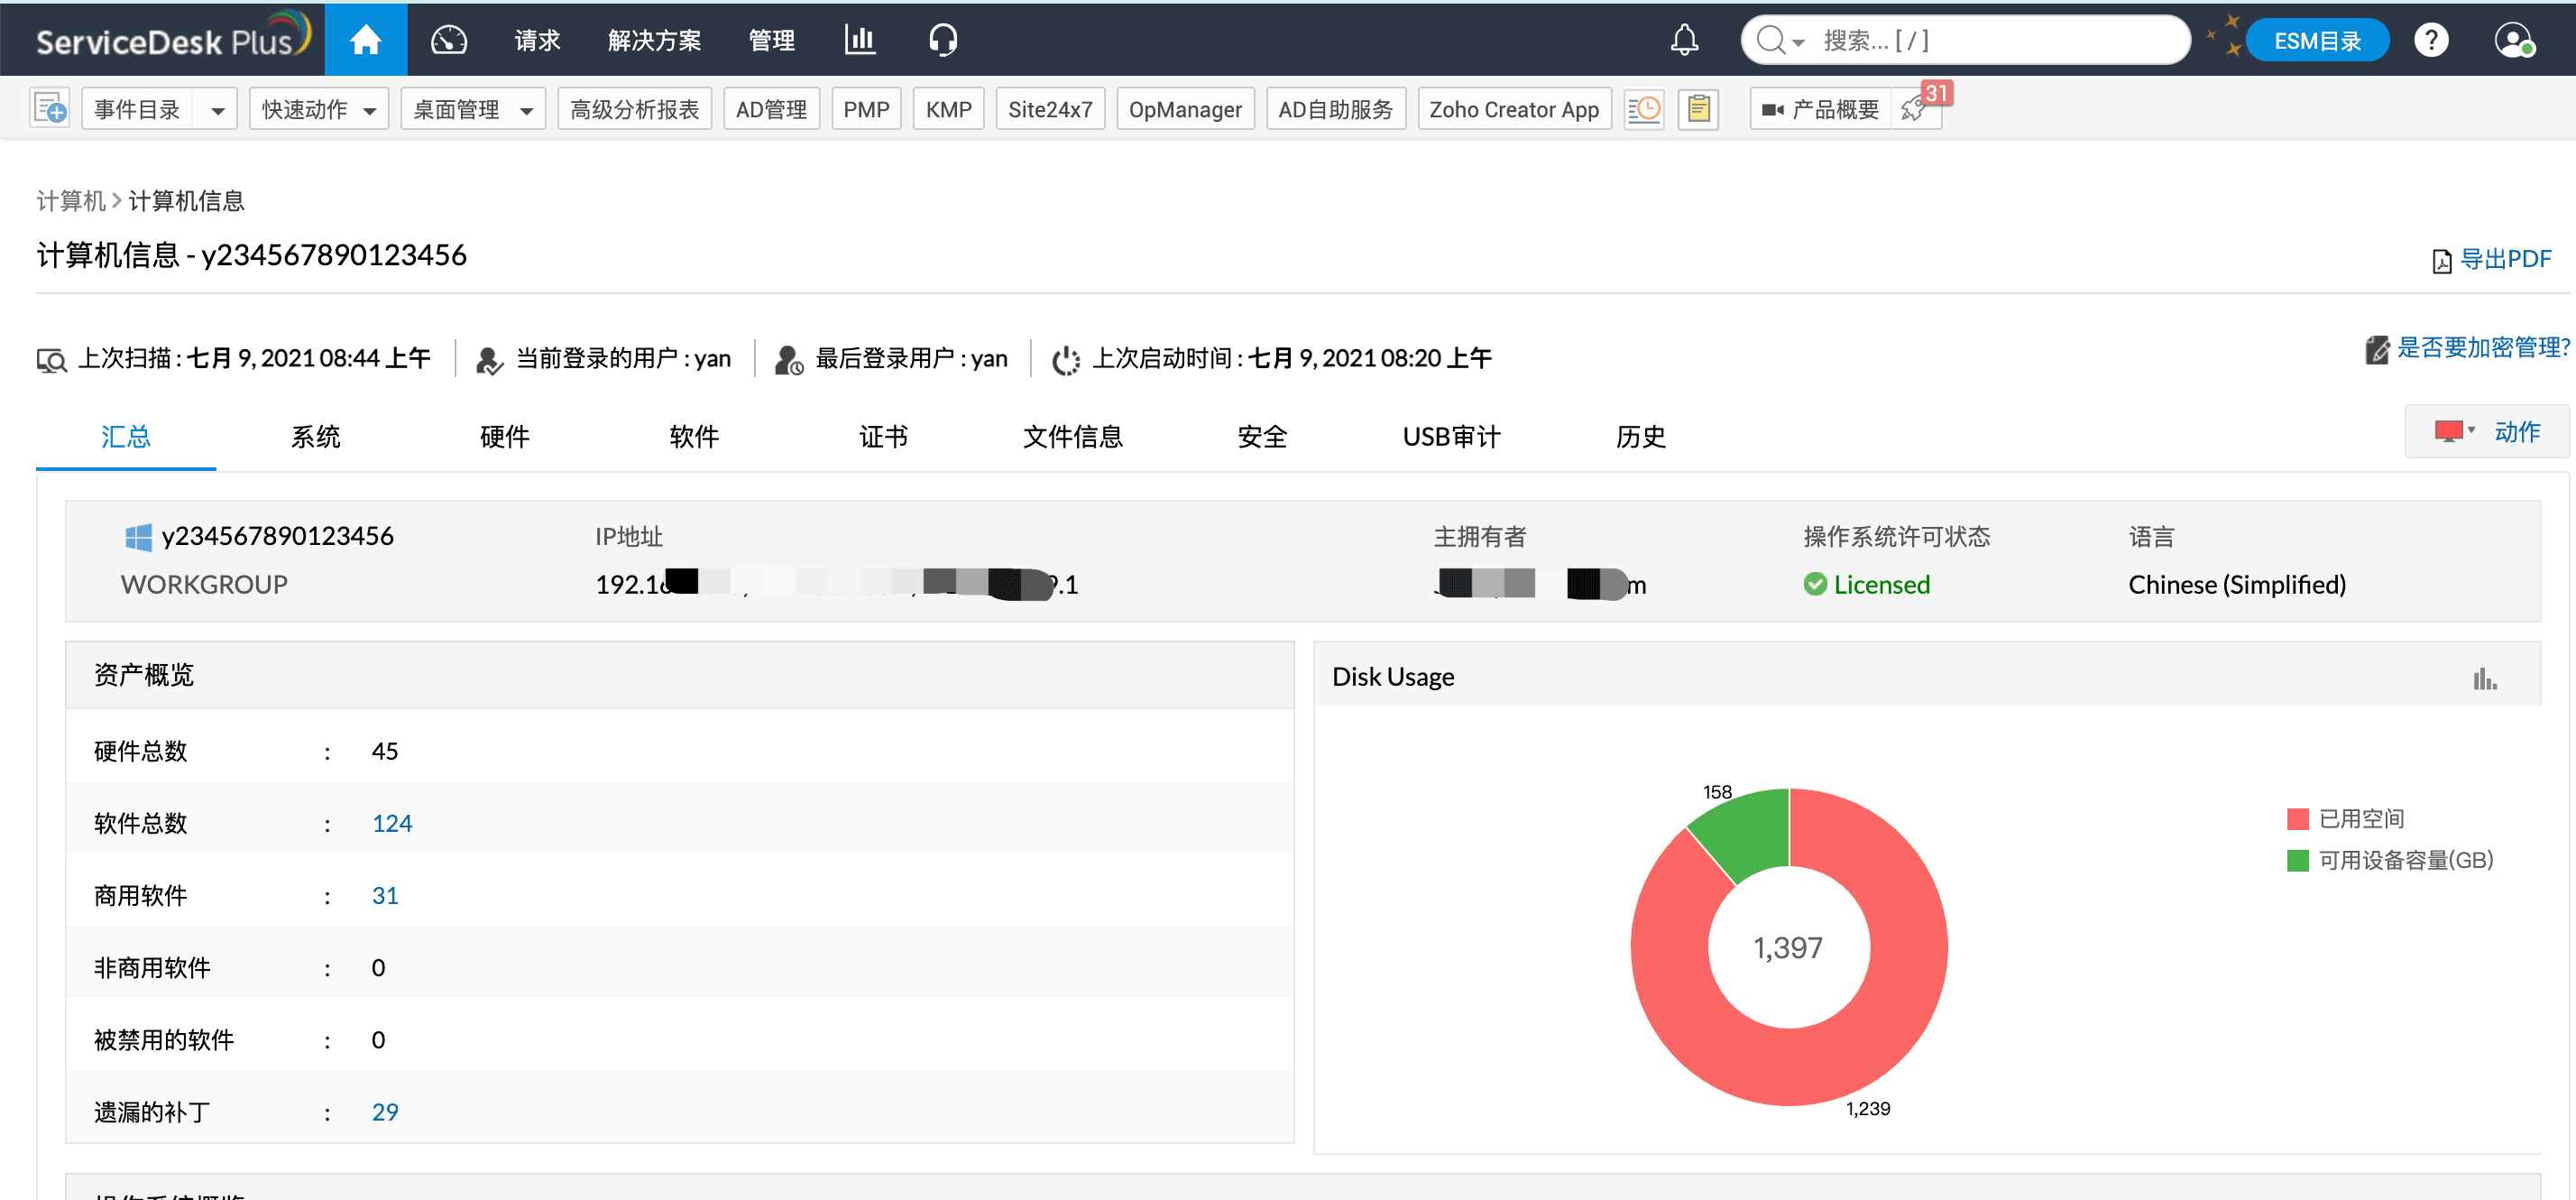The height and width of the screenshot is (1200, 2576).
Task: Click the help question mark icon
Action: click(x=2431, y=40)
